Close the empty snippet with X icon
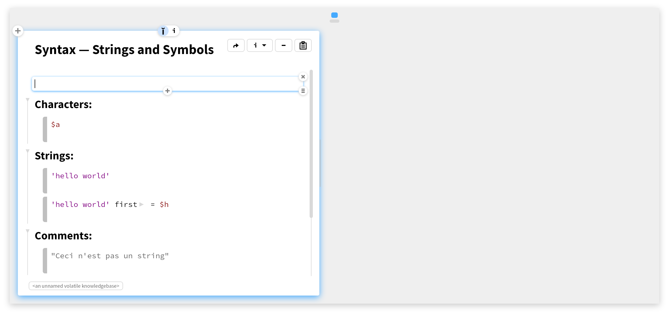The height and width of the screenshot is (315, 669). 303,77
